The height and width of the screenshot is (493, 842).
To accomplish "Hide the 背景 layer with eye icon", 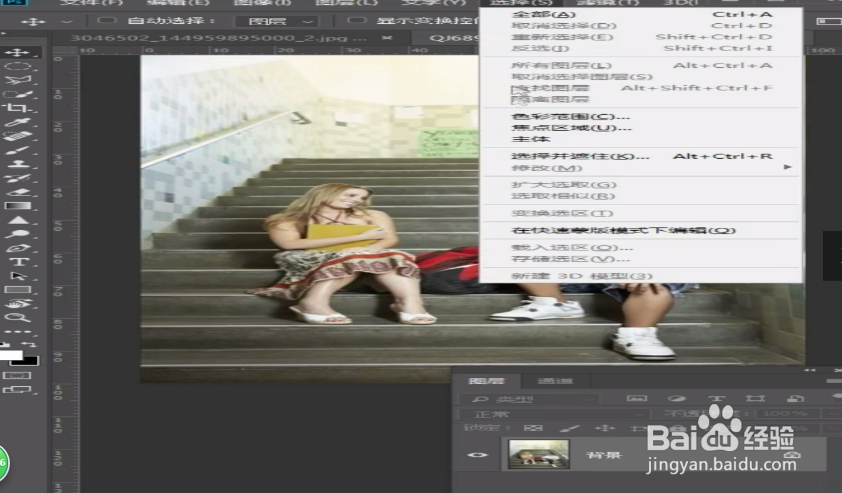I will coord(477,455).
